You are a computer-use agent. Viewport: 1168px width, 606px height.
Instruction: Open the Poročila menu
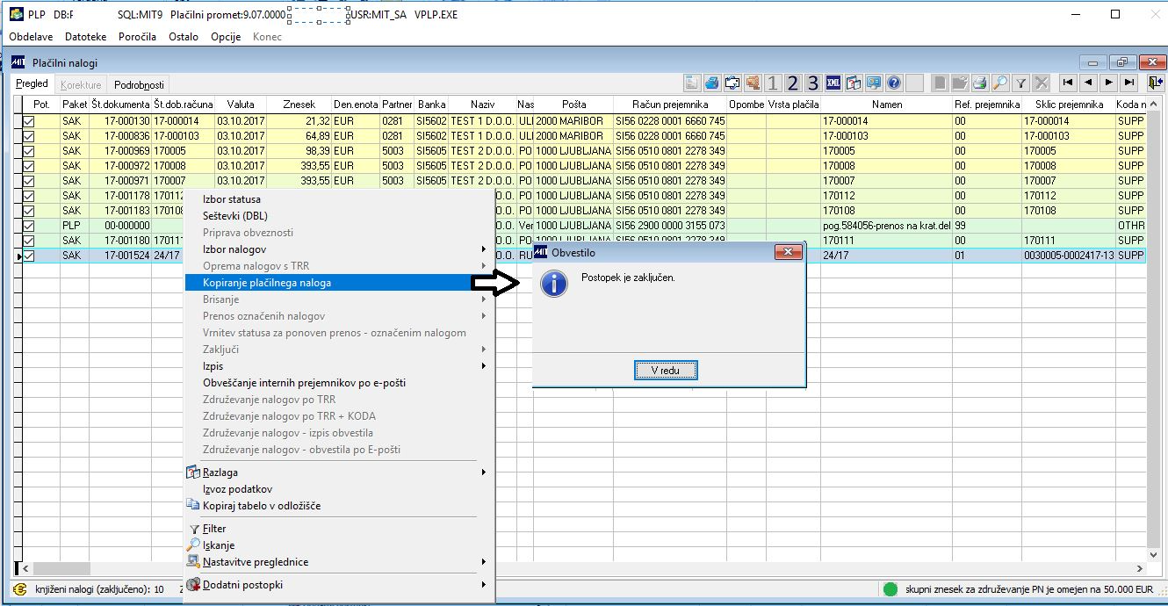[x=137, y=37]
